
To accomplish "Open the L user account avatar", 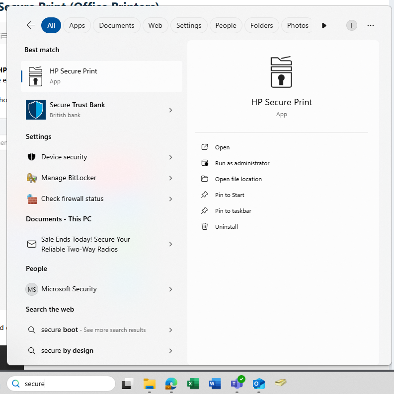I will click(x=351, y=25).
